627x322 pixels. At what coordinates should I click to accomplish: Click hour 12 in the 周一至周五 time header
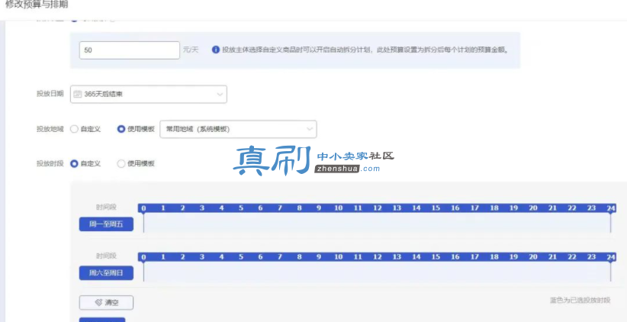click(x=377, y=208)
